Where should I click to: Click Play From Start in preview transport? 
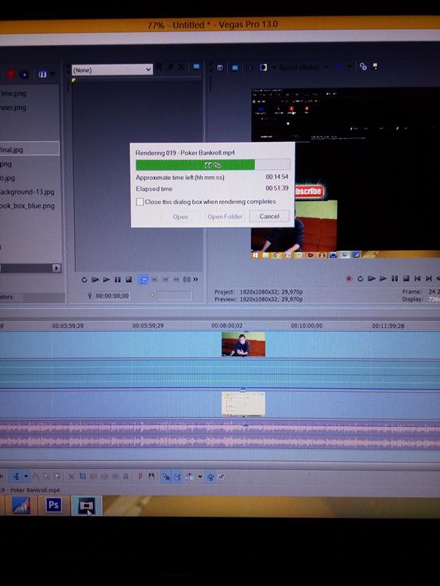point(371,278)
